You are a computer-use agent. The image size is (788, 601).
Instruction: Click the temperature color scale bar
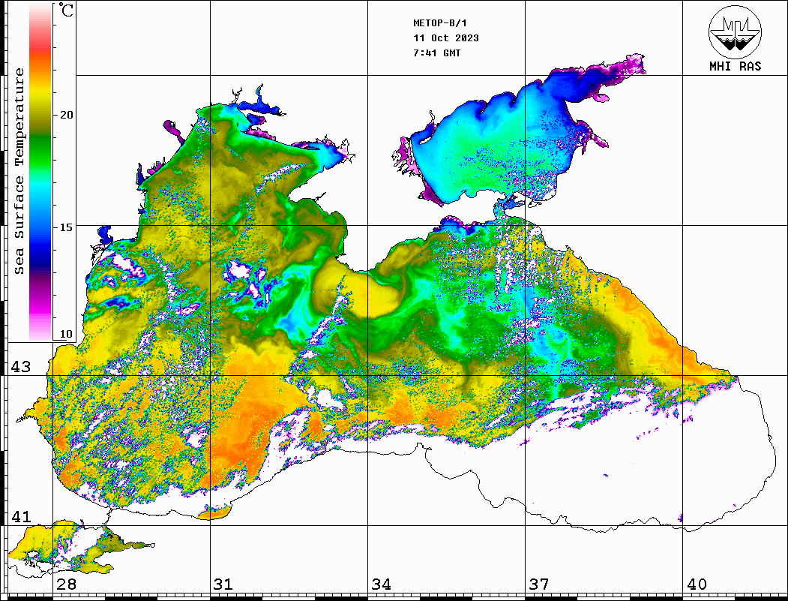click(40, 172)
